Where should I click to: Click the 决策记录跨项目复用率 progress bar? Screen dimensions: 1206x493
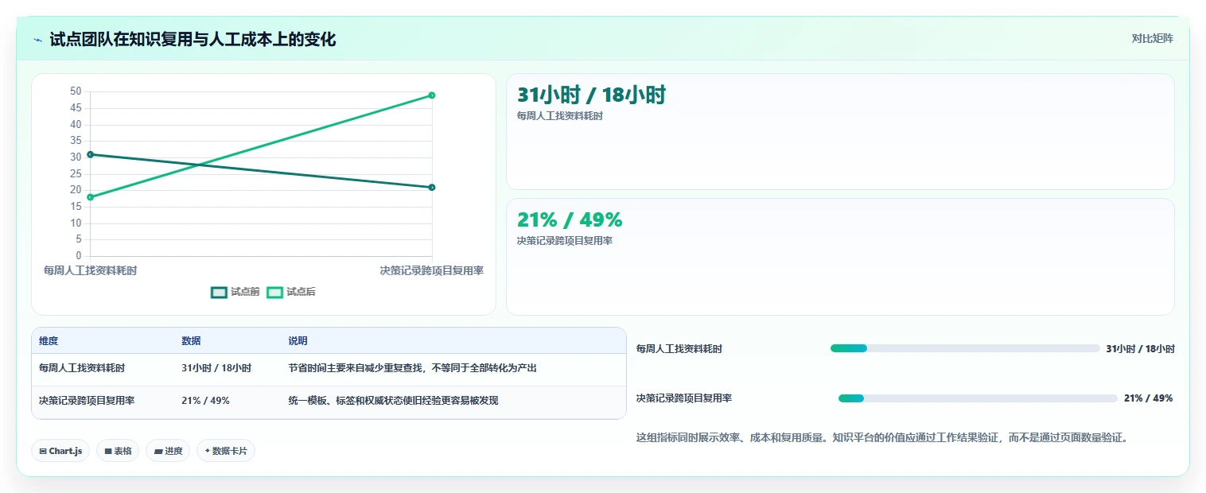[978, 398]
